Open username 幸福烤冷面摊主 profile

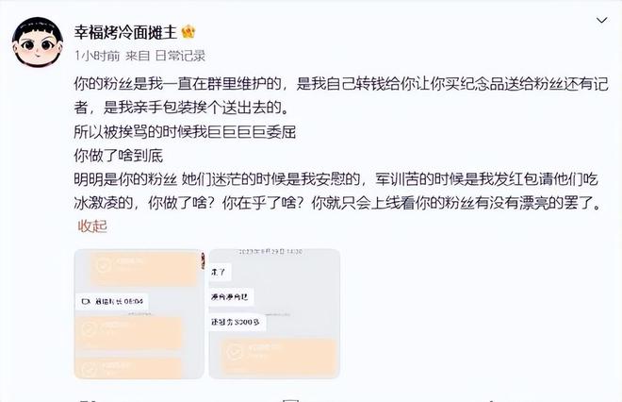click(125, 32)
